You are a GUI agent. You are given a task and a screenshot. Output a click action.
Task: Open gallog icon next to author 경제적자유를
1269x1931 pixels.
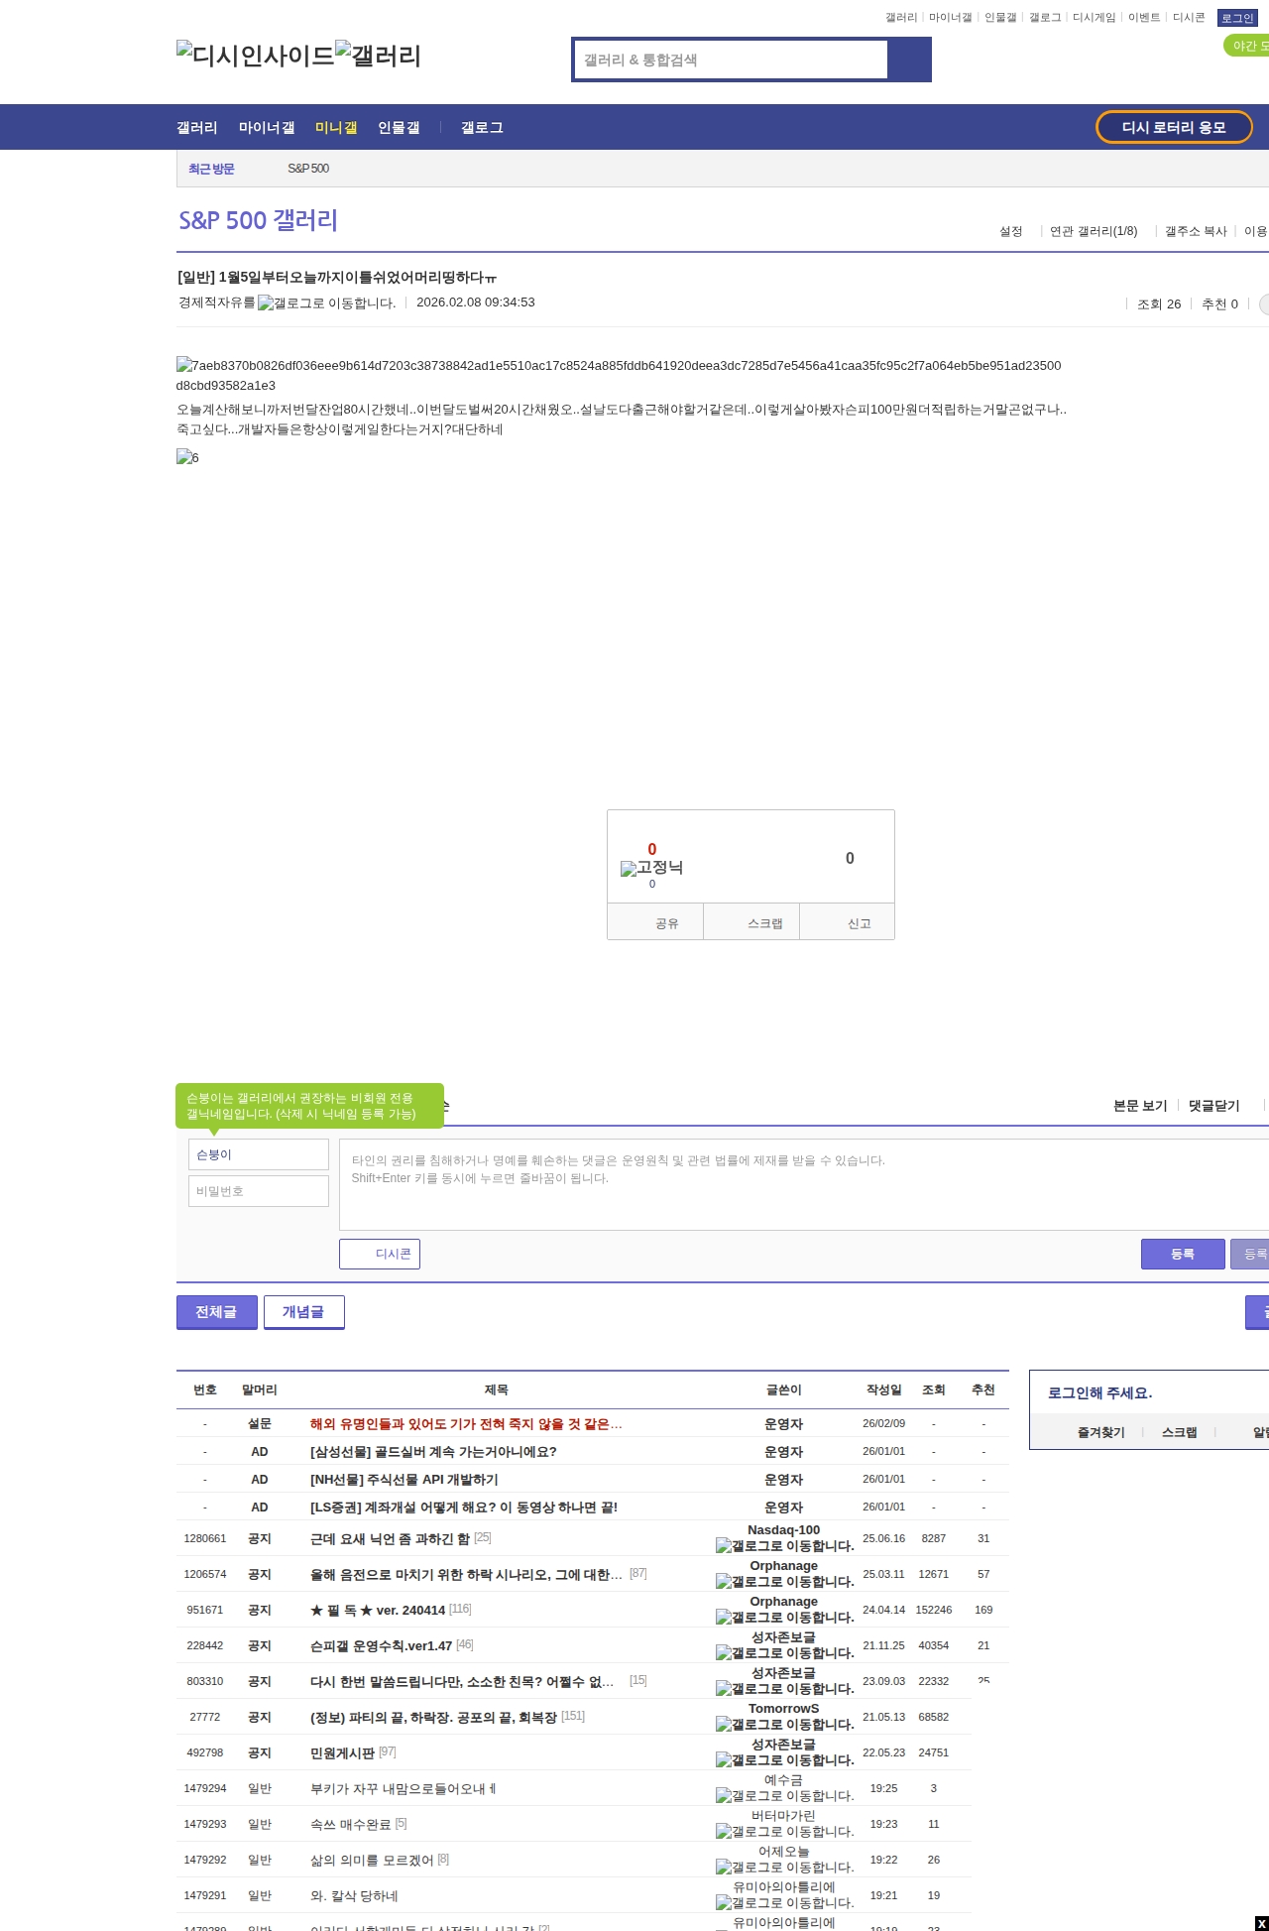tap(326, 303)
